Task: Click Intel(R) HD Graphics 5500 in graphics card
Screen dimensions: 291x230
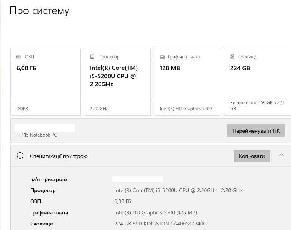Action: pyautogui.click(x=186, y=109)
